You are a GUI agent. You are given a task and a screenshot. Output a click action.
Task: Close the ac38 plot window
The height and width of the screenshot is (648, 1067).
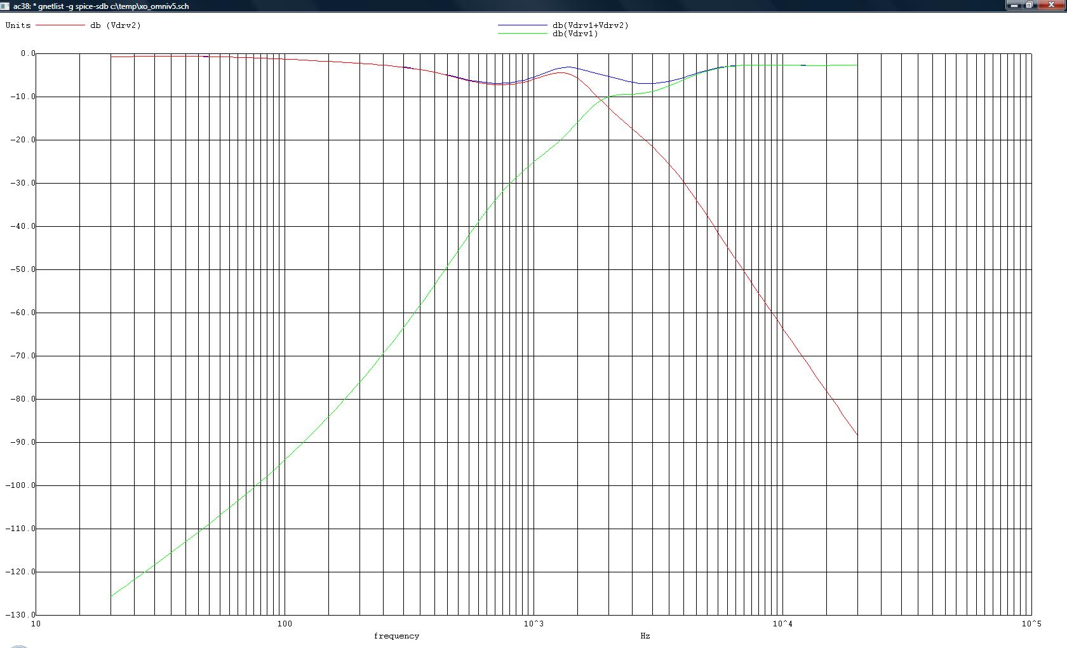(1052, 4)
